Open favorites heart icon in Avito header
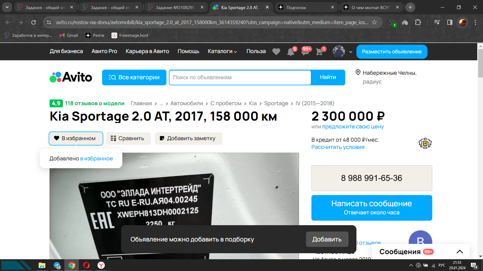The image size is (483, 271). point(276,52)
